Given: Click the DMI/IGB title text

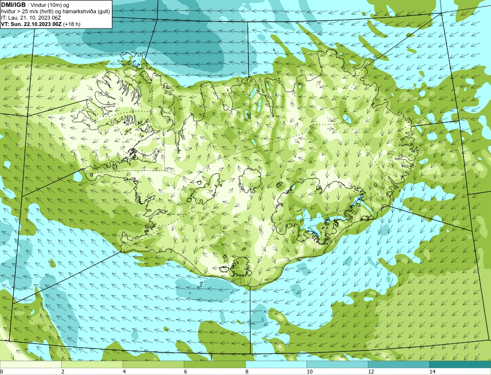Looking at the screenshot, I should [13, 5].
